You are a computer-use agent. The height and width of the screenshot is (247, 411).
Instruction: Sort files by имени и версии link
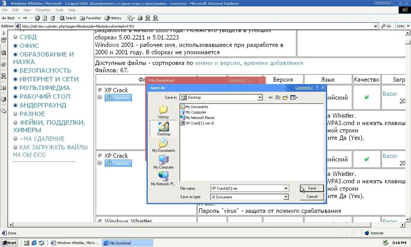click(x=217, y=63)
